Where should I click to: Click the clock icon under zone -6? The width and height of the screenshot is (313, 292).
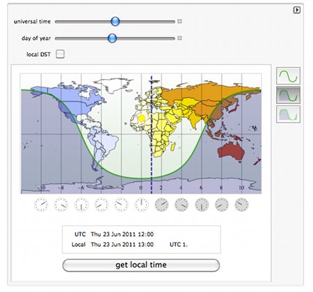81,205
